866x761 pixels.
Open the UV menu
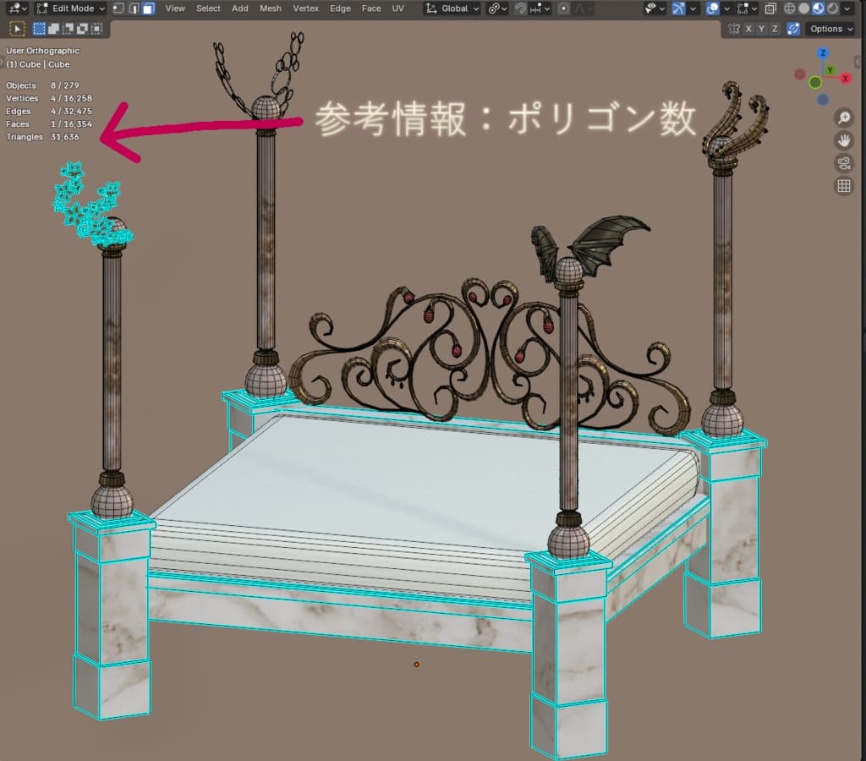coord(397,8)
